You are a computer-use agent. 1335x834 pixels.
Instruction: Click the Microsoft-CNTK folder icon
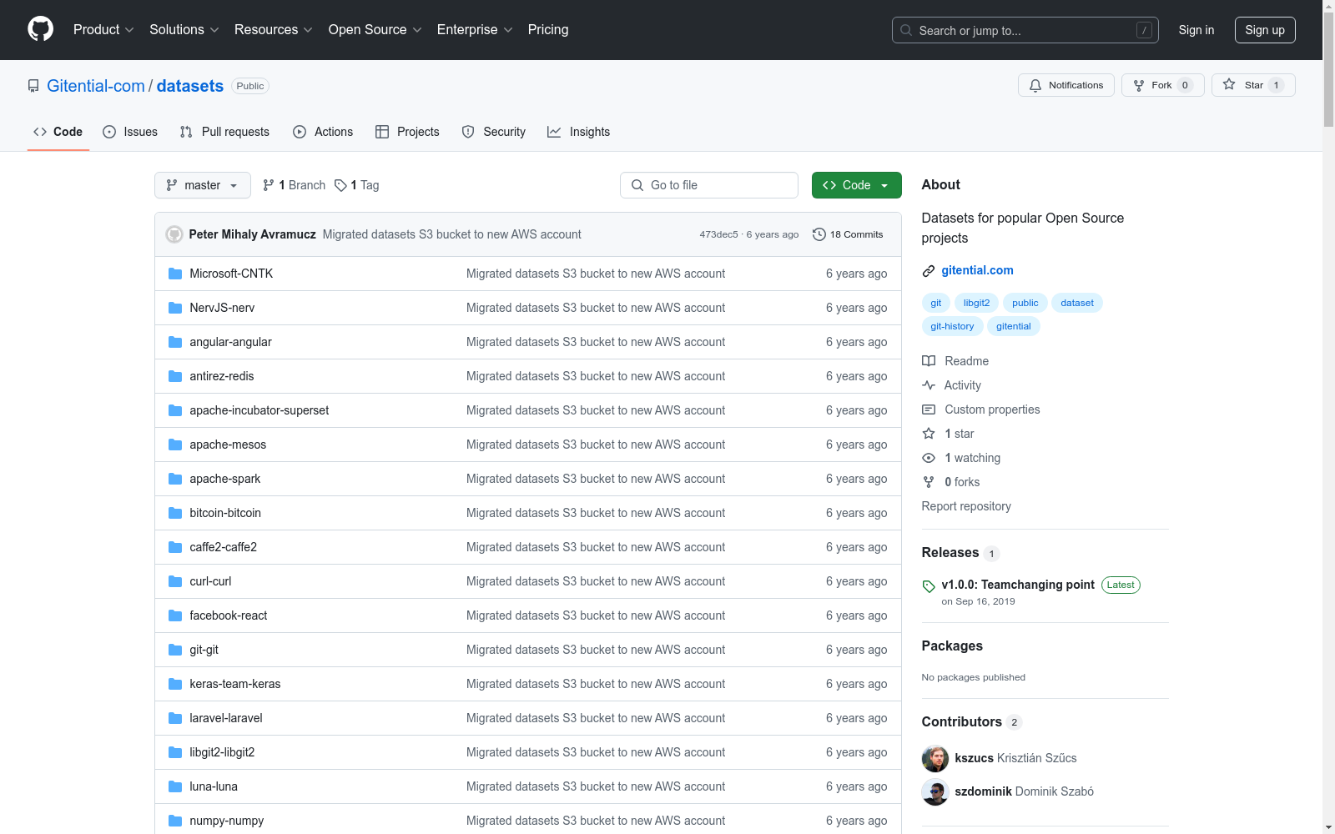pyautogui.click(x=175, y=274)
